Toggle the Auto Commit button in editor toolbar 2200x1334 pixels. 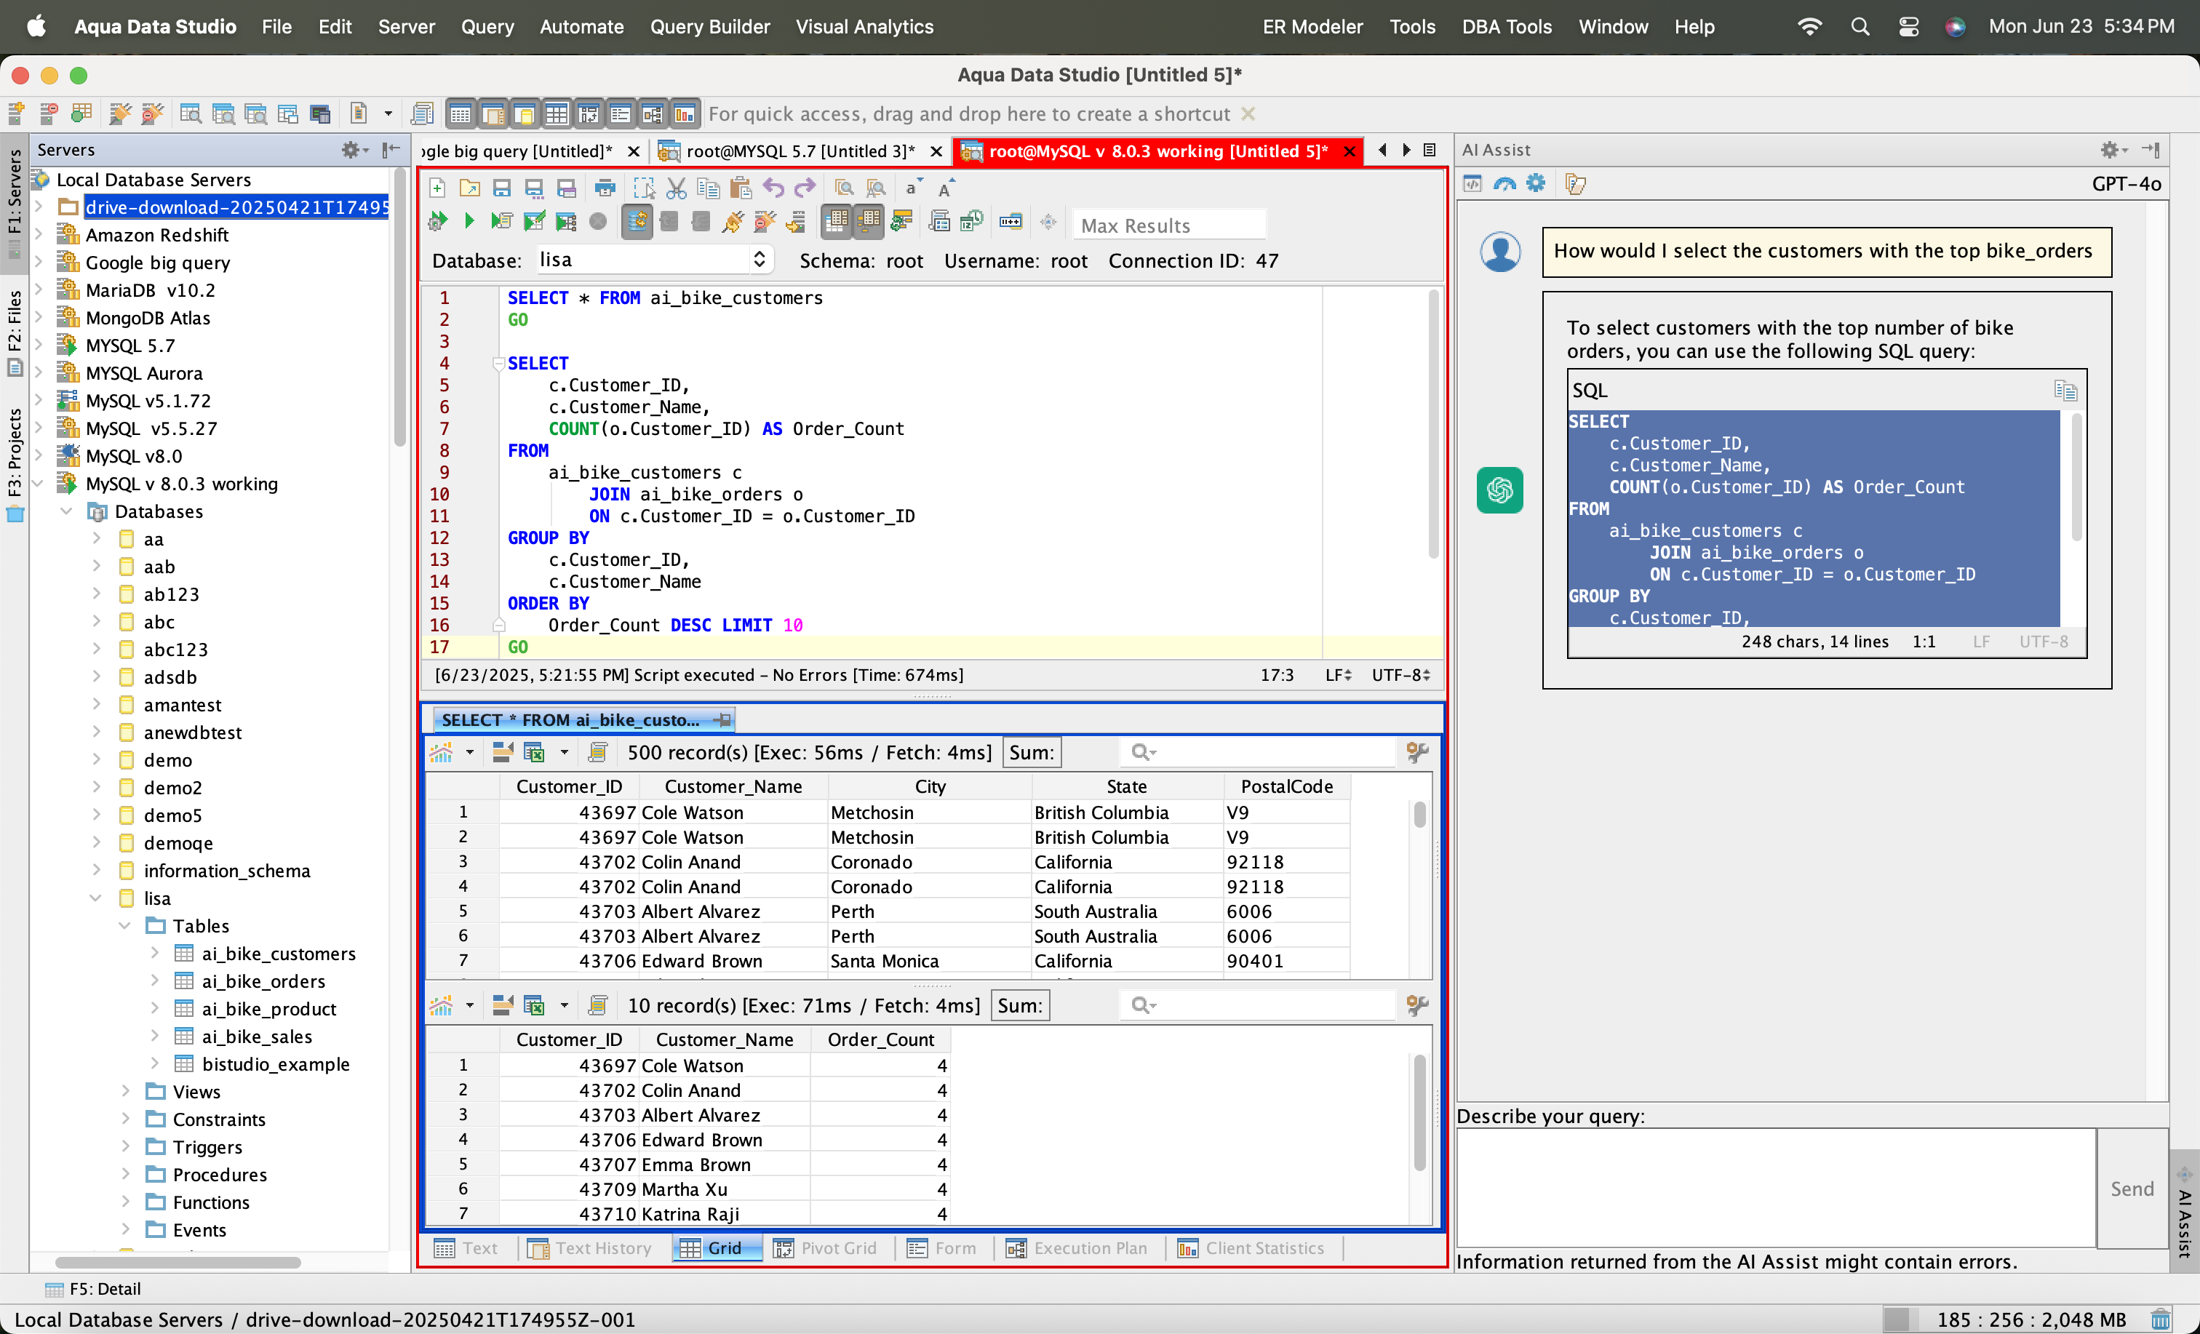637,220
